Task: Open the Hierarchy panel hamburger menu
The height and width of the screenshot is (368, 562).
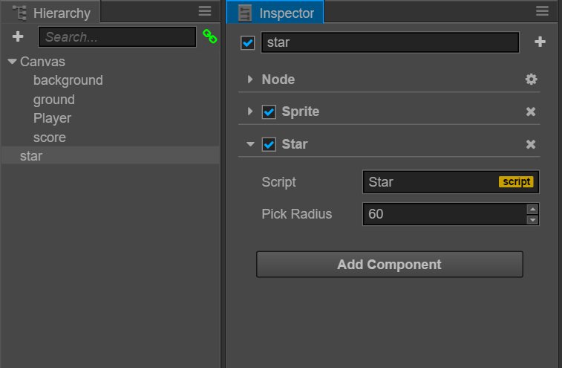Action: tap(205, 11)
